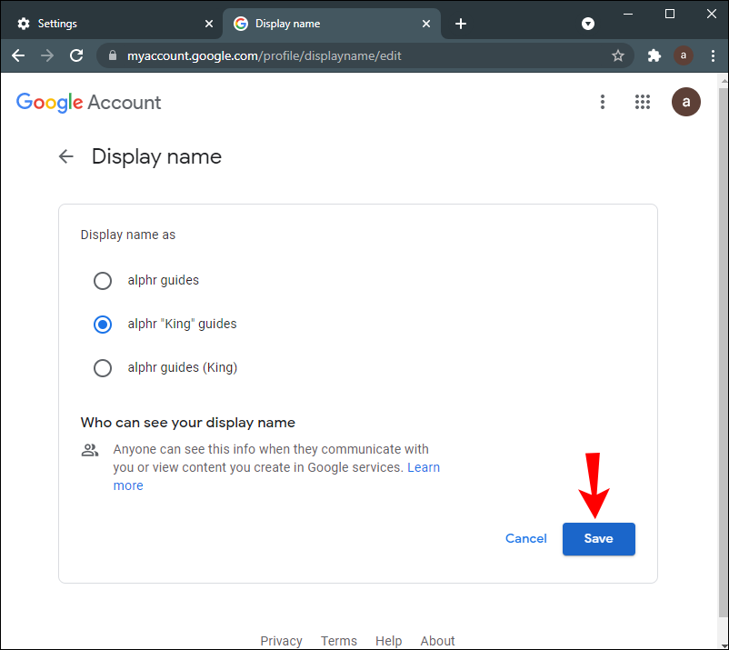Choose the "alphr guides (King)" radio option
Image resolution: width=729 pixels, height=650 pixels.
tap(103, 368)
